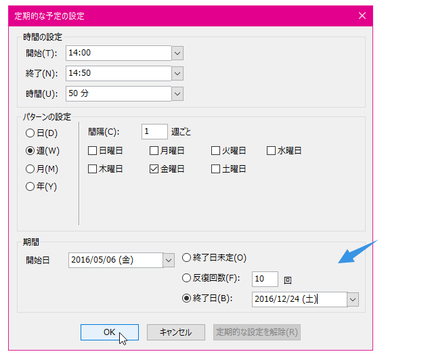430x356 pixels.
Task: Open the 開始(T) time dropdown arrow
Action: coord(177,53)
